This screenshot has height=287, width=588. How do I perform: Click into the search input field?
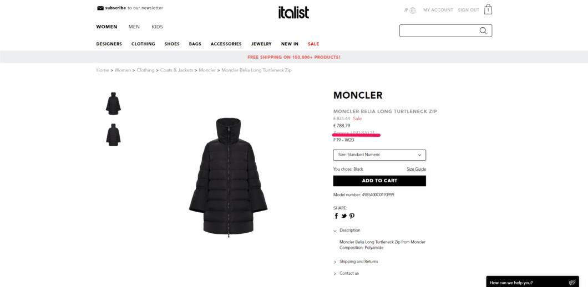click(439, 30)
